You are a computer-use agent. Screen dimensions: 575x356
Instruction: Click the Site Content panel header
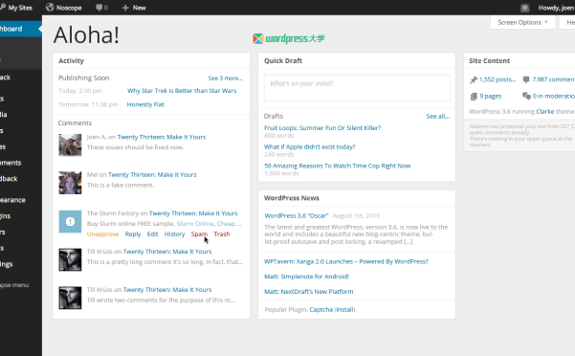(520, 61)
